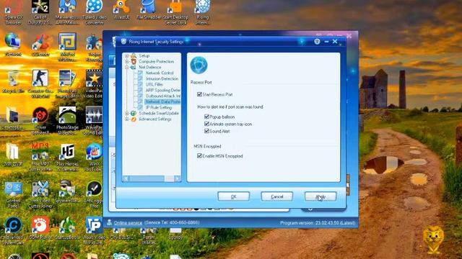
Task: Collapse the Net Defence tree node
Action: click(127, 67)
